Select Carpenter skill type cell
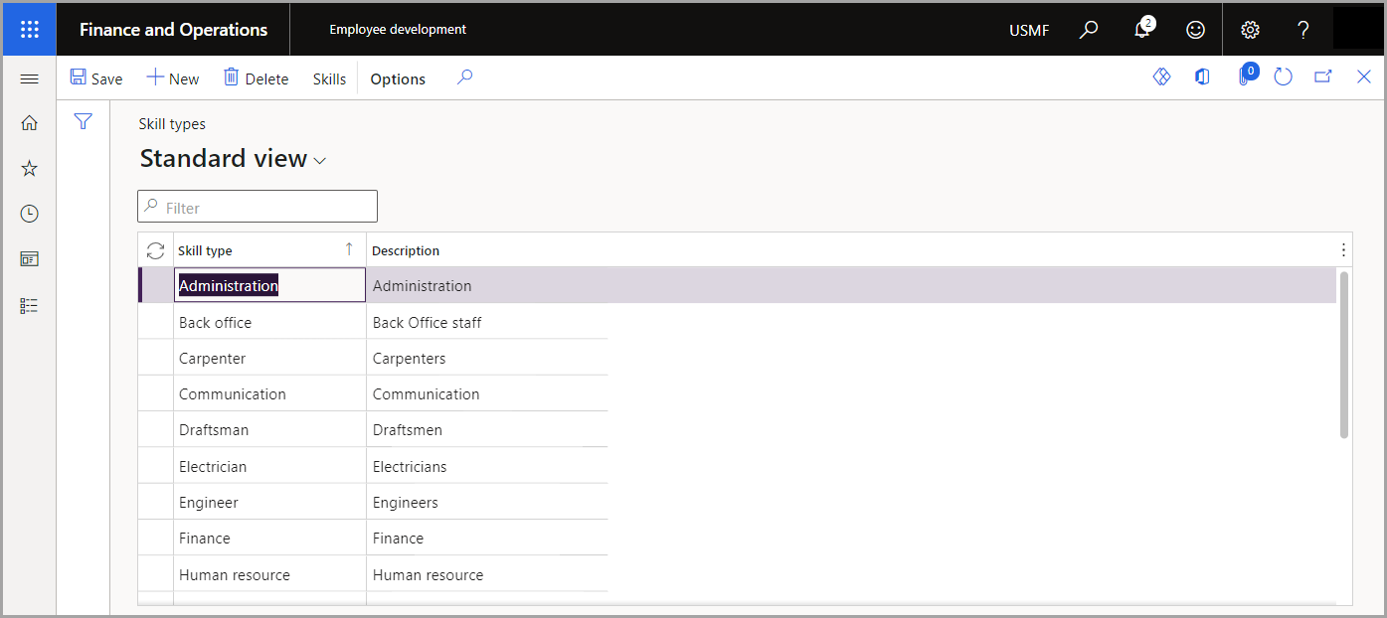The width and height of the screenshot is (1387, 618). [x=269, y=358]
